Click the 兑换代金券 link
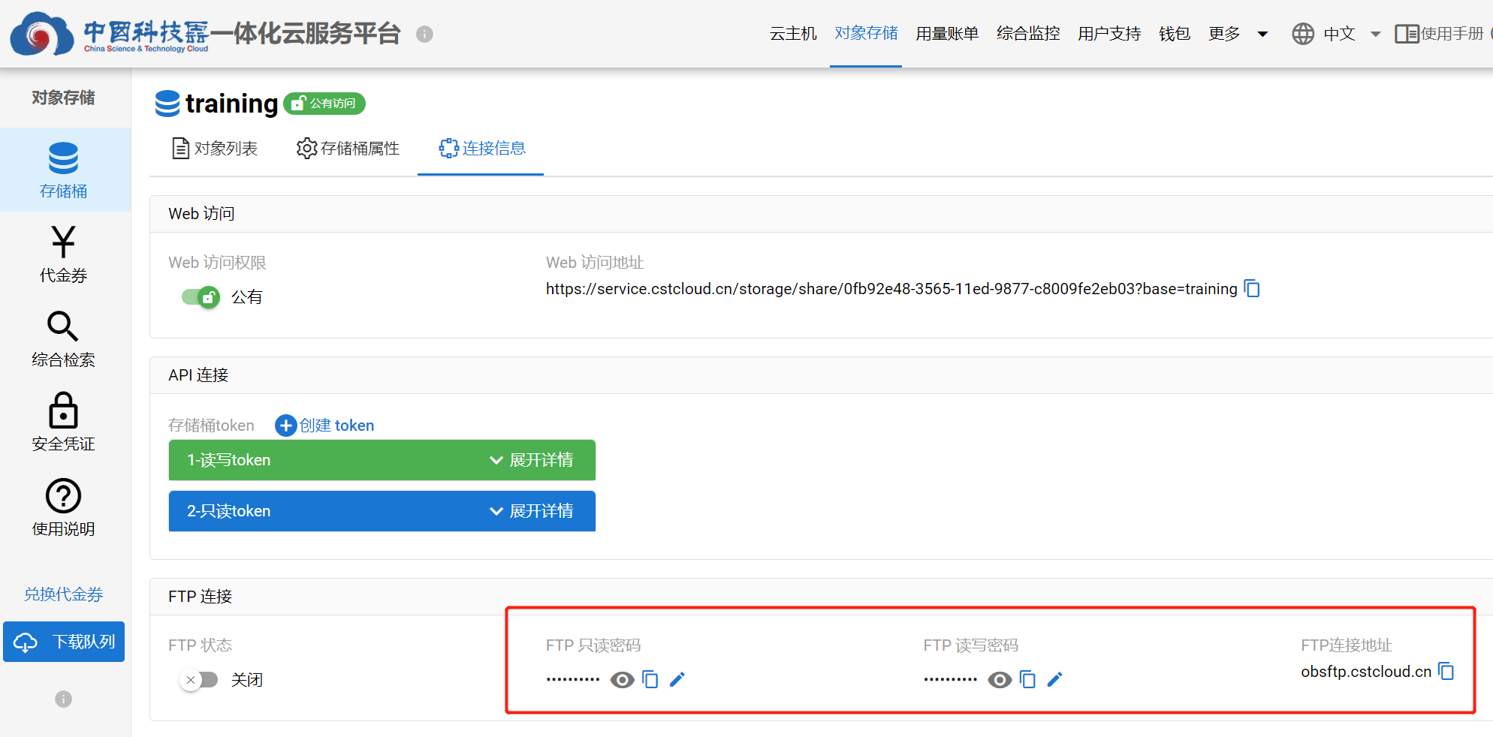The width and height of the screenshot is (1493, 737). point(64,594)
